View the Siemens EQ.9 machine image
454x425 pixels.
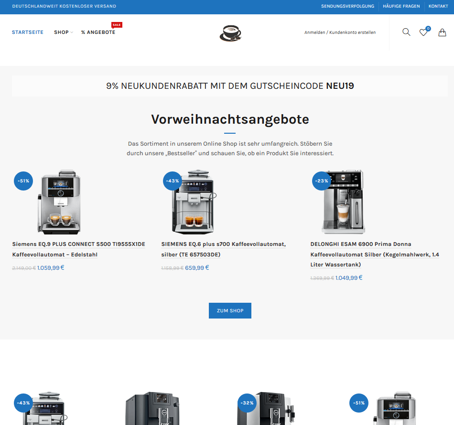(x=59, y=202)
